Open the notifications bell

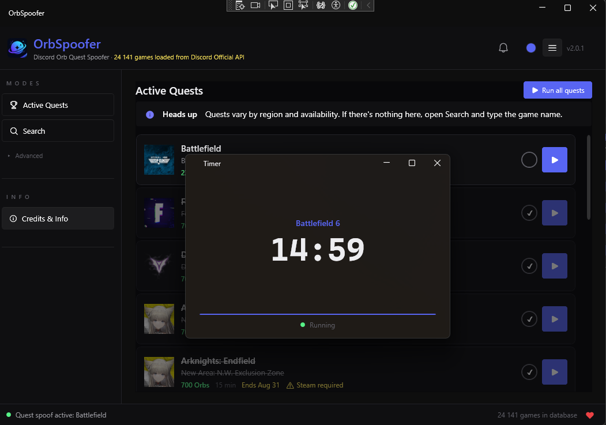503,48
